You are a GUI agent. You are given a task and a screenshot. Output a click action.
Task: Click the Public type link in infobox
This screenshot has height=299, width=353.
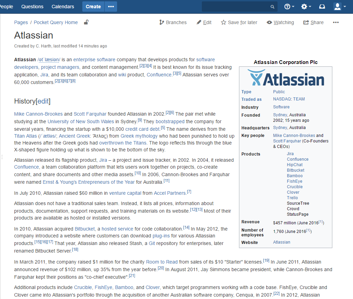(x=279, y=92)
